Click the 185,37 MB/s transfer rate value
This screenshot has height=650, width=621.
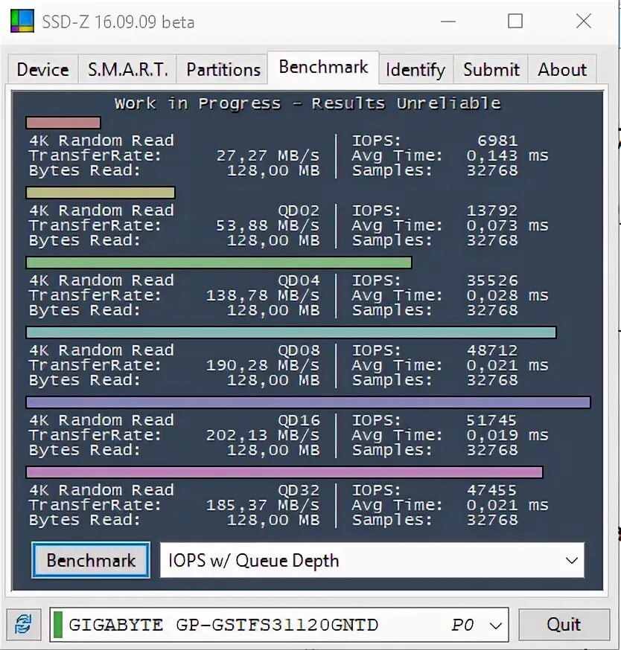[x=263, y=504]
